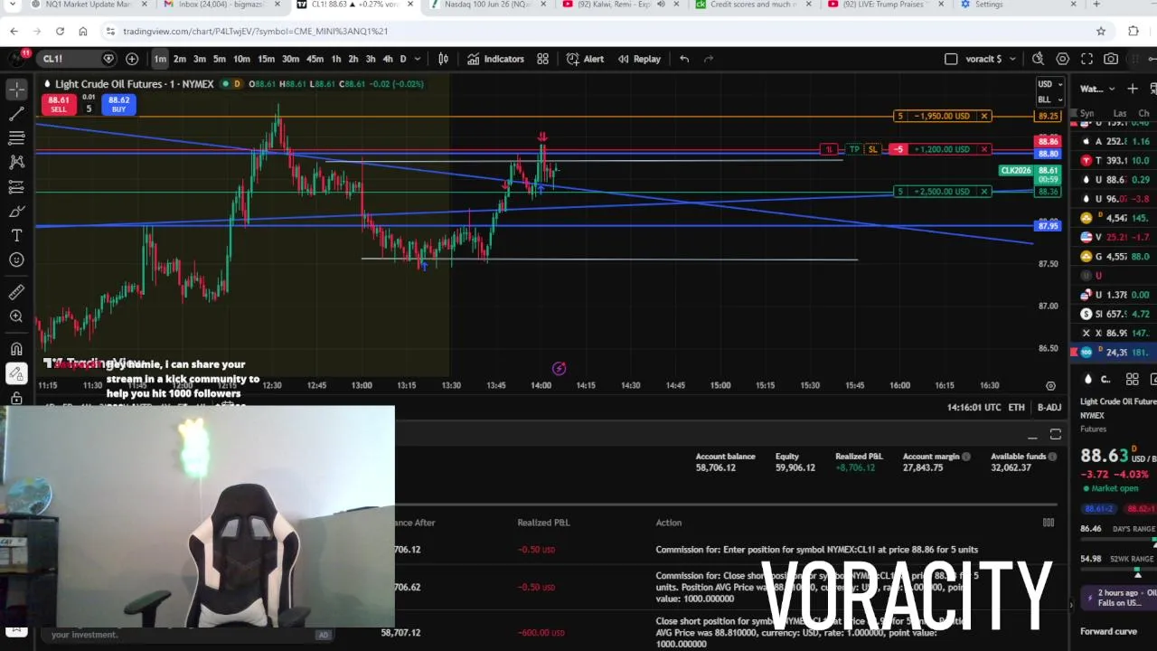Click the SL label on position line
Screen dimensions: 1157x651
click(x=873, y=149)
